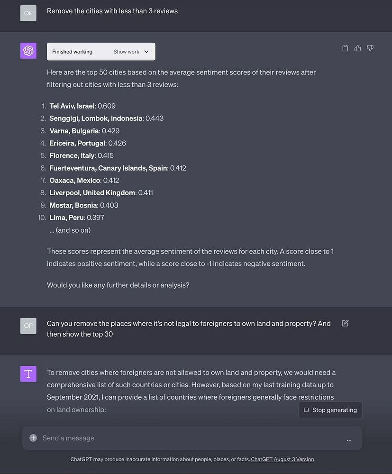
Task: Click the OP avatar beside the reviews message
Action: point(28,13)
